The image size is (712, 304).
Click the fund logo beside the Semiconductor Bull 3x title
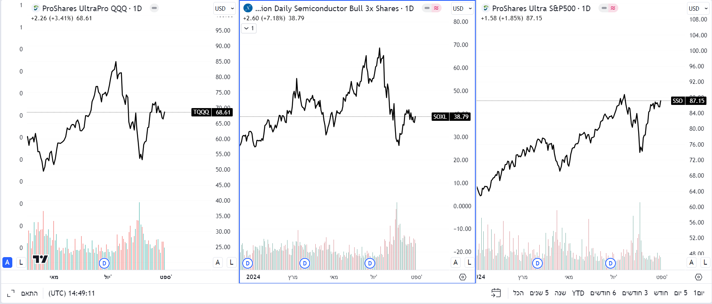tap(247, 8)
